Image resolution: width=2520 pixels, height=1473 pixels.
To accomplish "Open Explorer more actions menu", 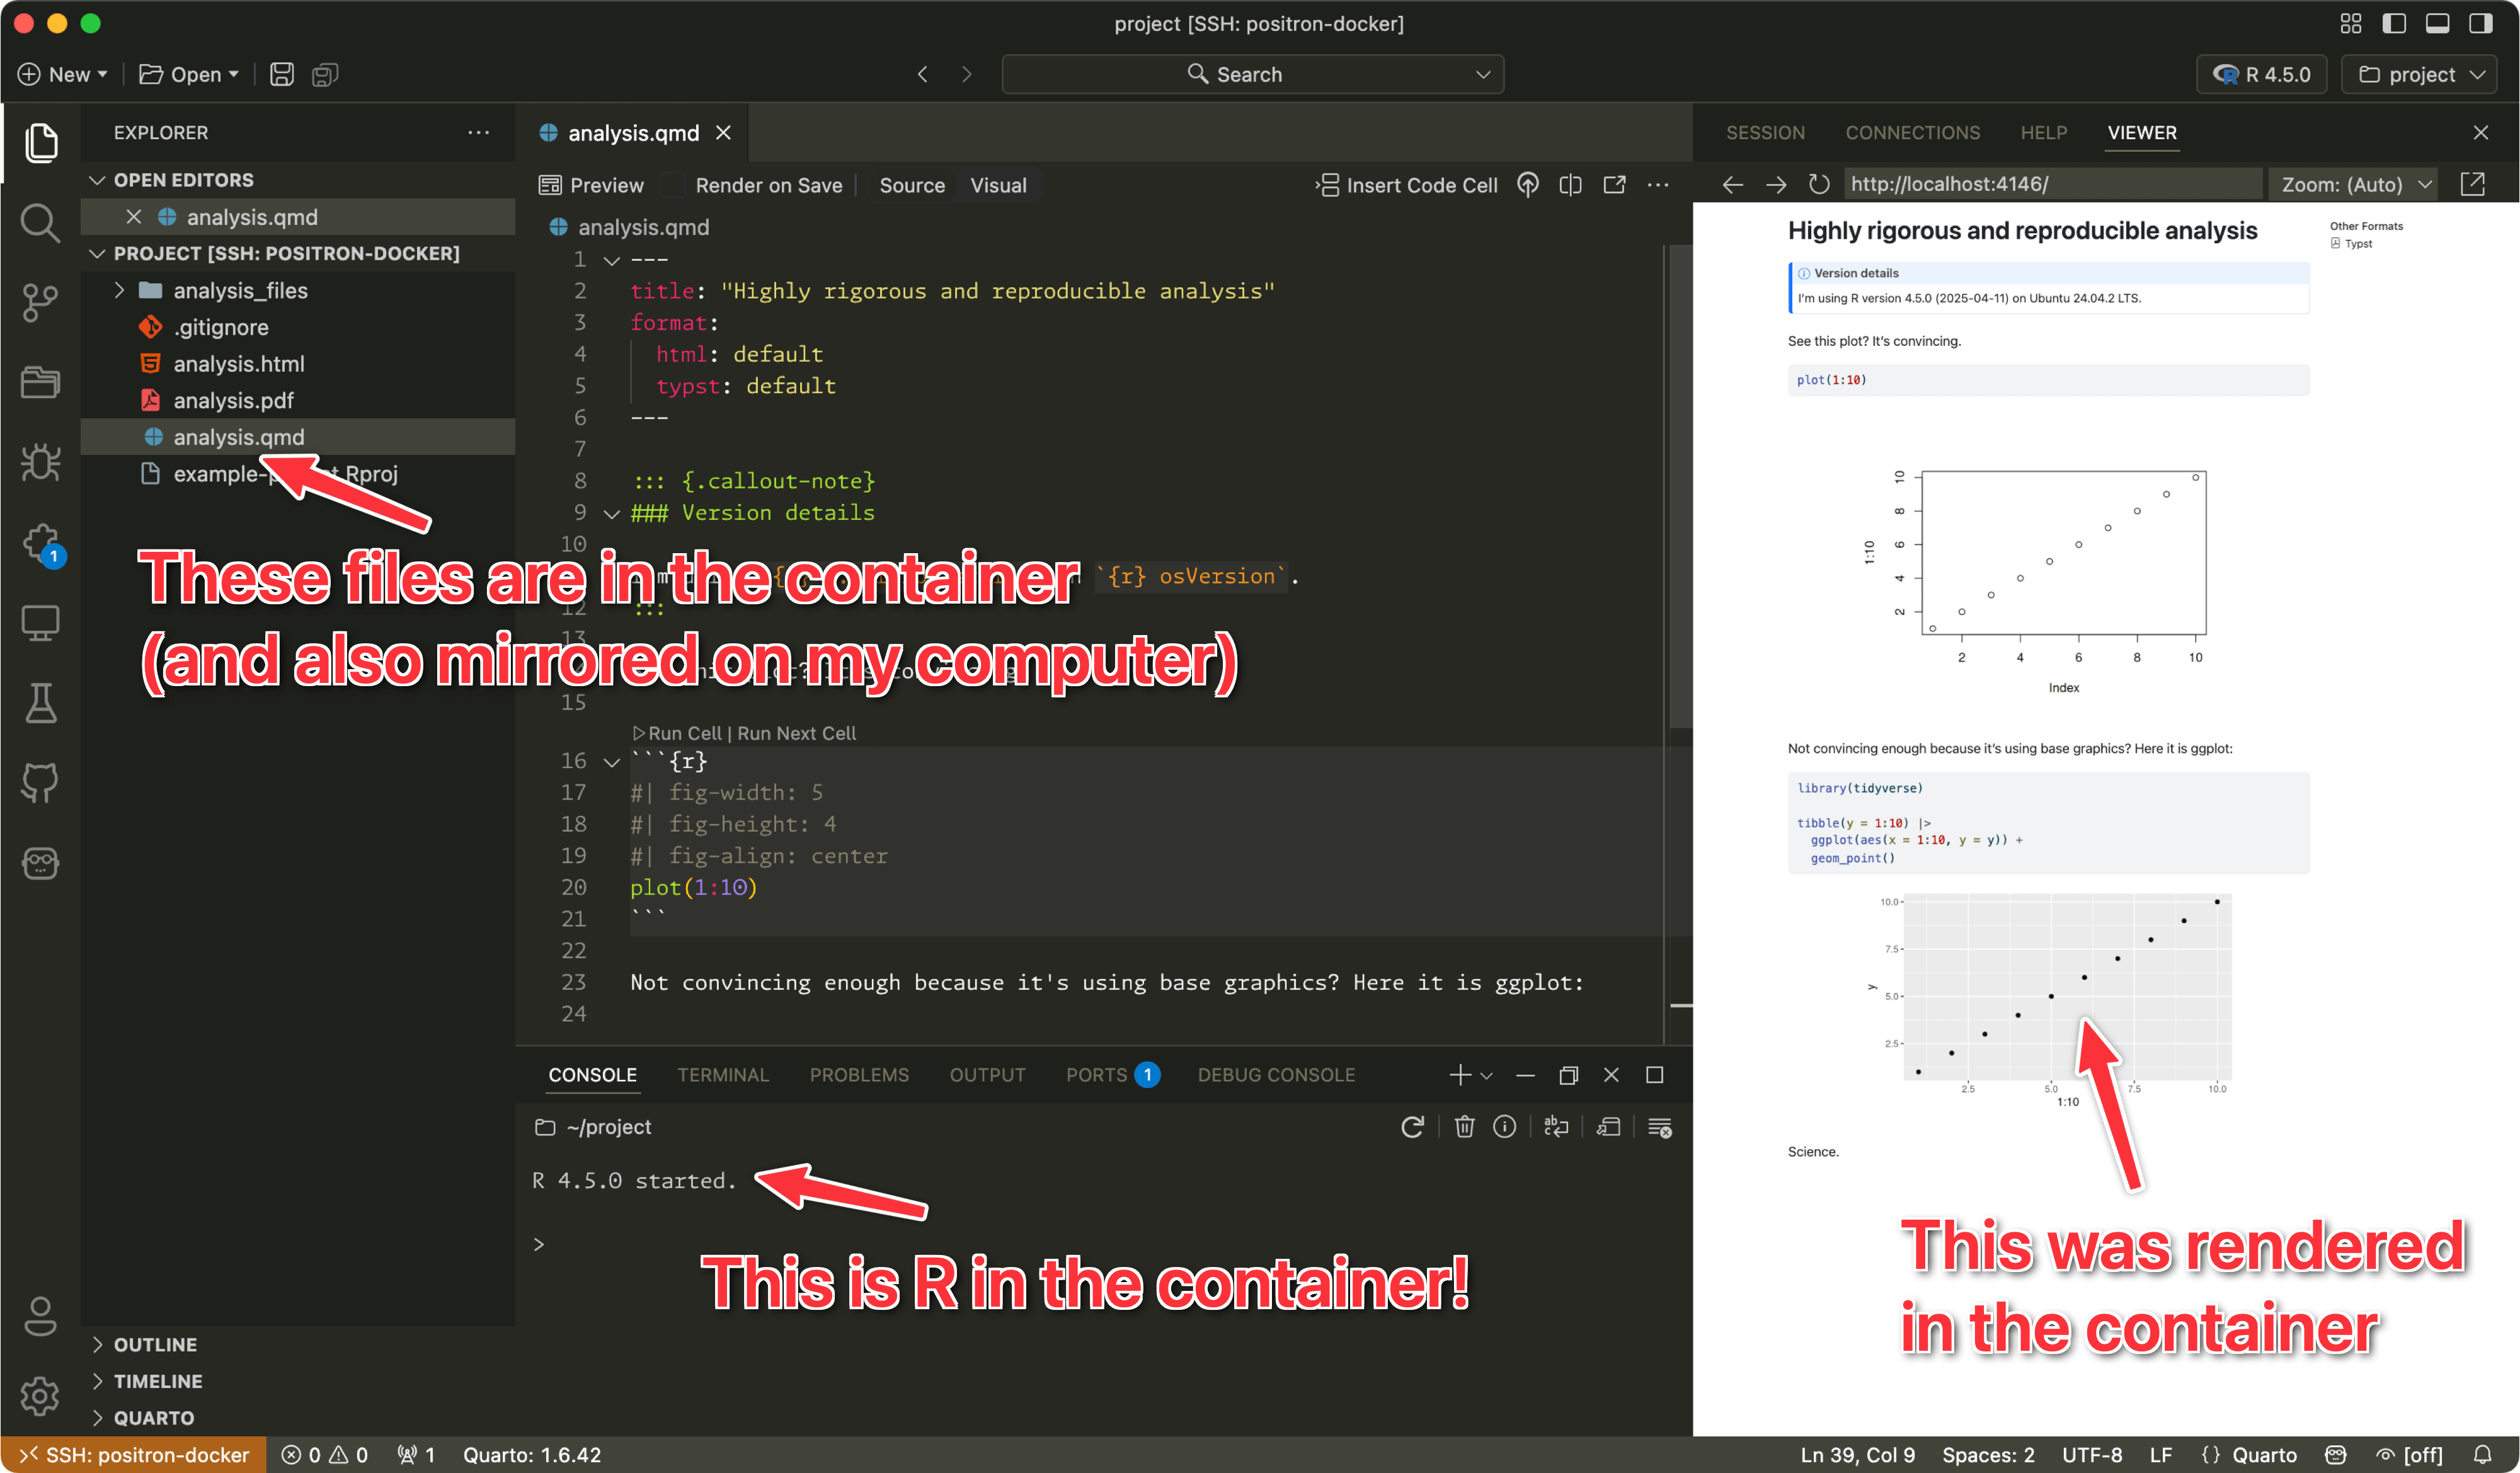I will [x=479, y=133].
